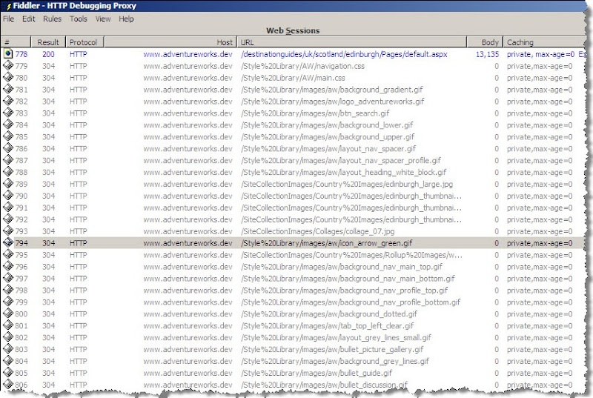Click the Fiddler lightning title bar icon
The width and height of the screenshot is (593, 398).
coord(8,6)
